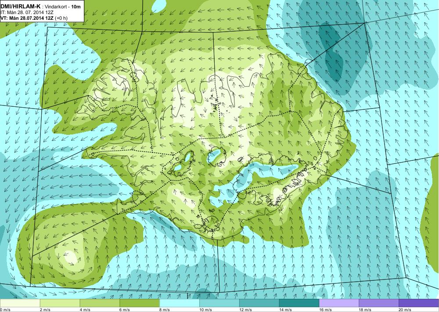Click the '12 m/s' legend label
This screenshot has width=439, height=312.
tap(246, 310)
